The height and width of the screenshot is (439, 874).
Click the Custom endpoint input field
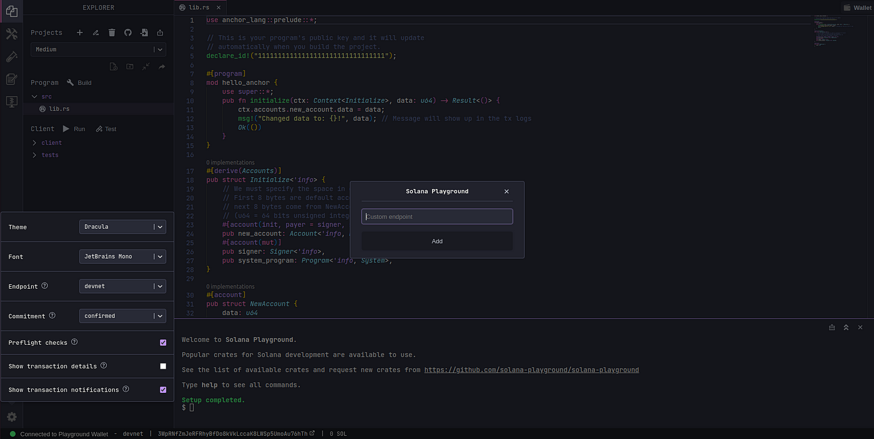pos(437,216)
